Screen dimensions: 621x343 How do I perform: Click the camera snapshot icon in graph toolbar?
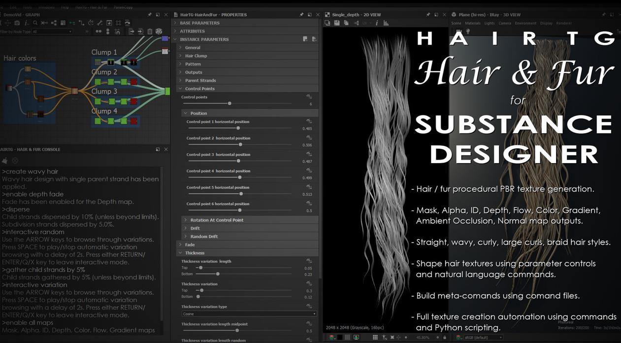pyautogui.click(x=17, y=23)
